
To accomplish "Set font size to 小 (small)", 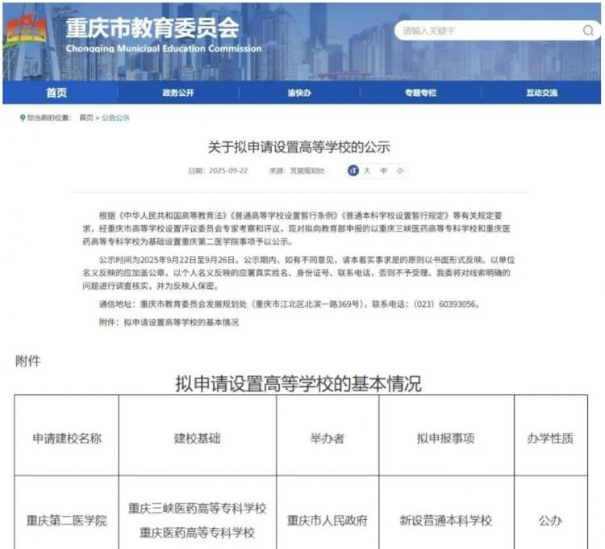I will [x=399, y=171].
